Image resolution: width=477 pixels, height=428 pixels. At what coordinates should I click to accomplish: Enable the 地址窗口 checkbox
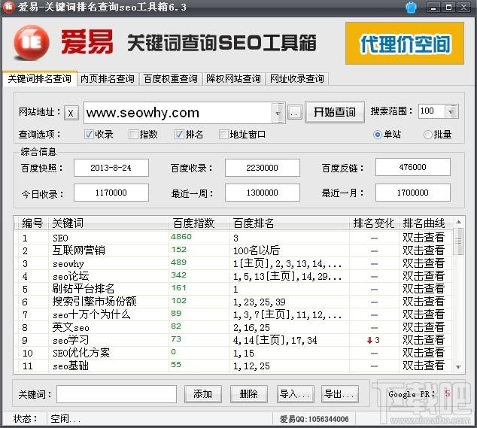(x=223, y=134)
